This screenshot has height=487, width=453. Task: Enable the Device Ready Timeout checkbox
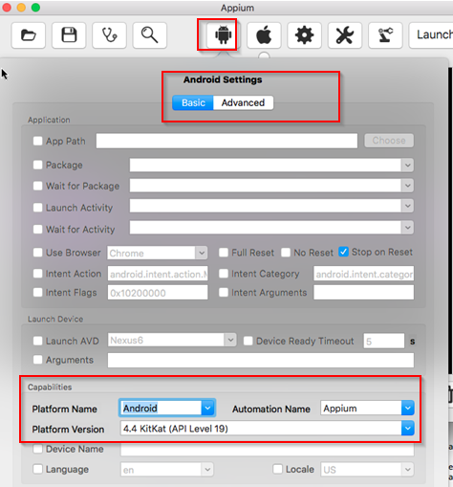coord(248,341)
